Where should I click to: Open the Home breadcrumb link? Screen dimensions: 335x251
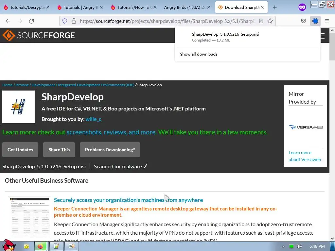8,85
